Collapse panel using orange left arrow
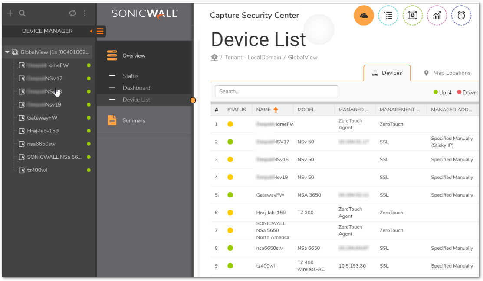Image resolution: width=483 pixels, height=281 pixels. click(x=91, y=31)
